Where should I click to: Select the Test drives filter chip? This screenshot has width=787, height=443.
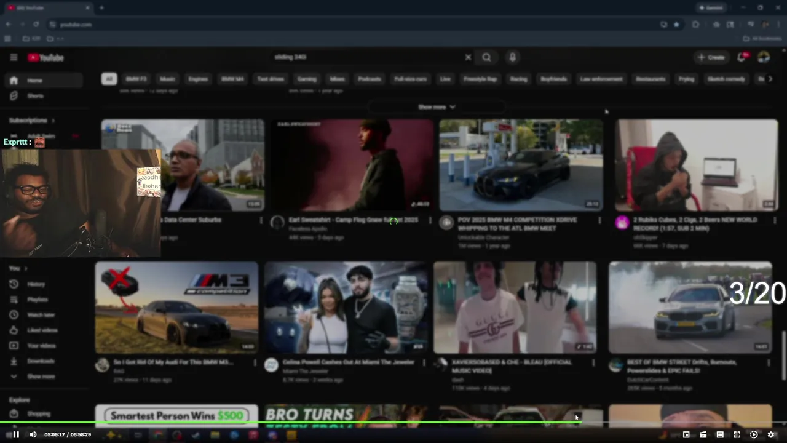(x=271, y=79)
